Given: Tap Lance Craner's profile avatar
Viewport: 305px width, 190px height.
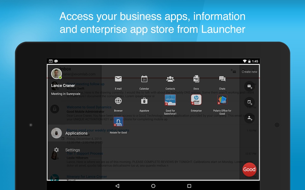Looking at the screenshot, I should pos(57,74).
